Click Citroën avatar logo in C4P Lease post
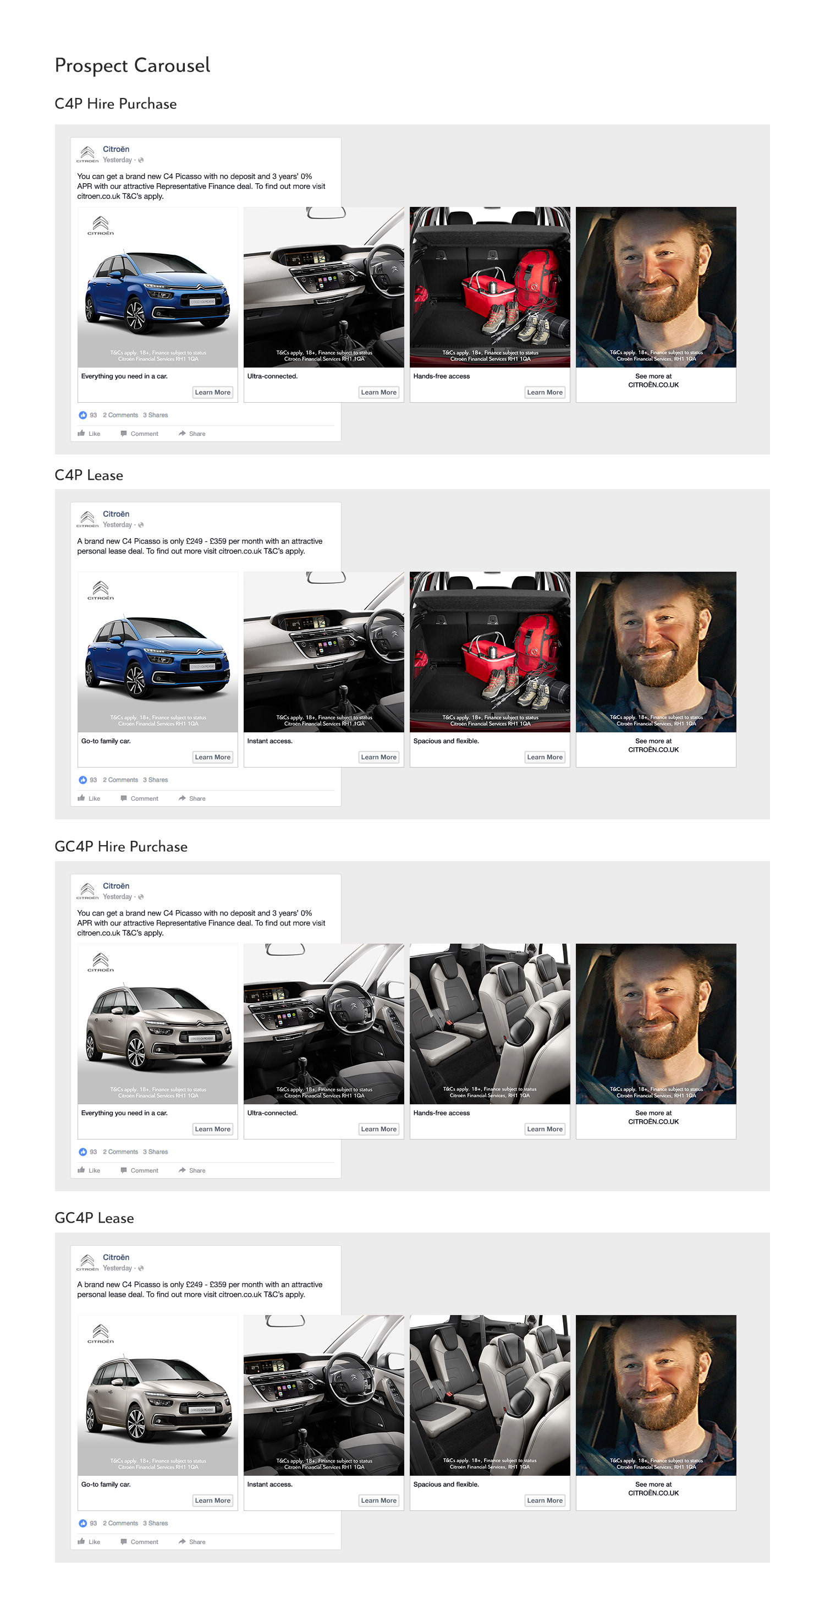Viewport: 825px width, 1610px height. (x=87, y=519)
